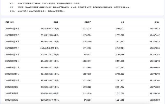Click the transfers value 2,069,166
This screenshot has height=104, width=165.
click(x=120, y=55)
